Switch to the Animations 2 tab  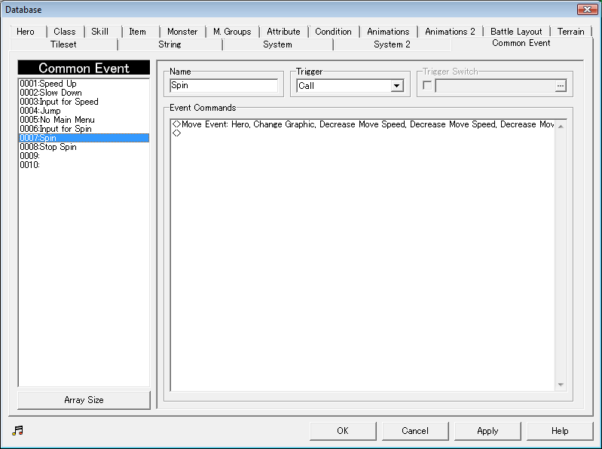pyautogui.click(x=450, y=32)
